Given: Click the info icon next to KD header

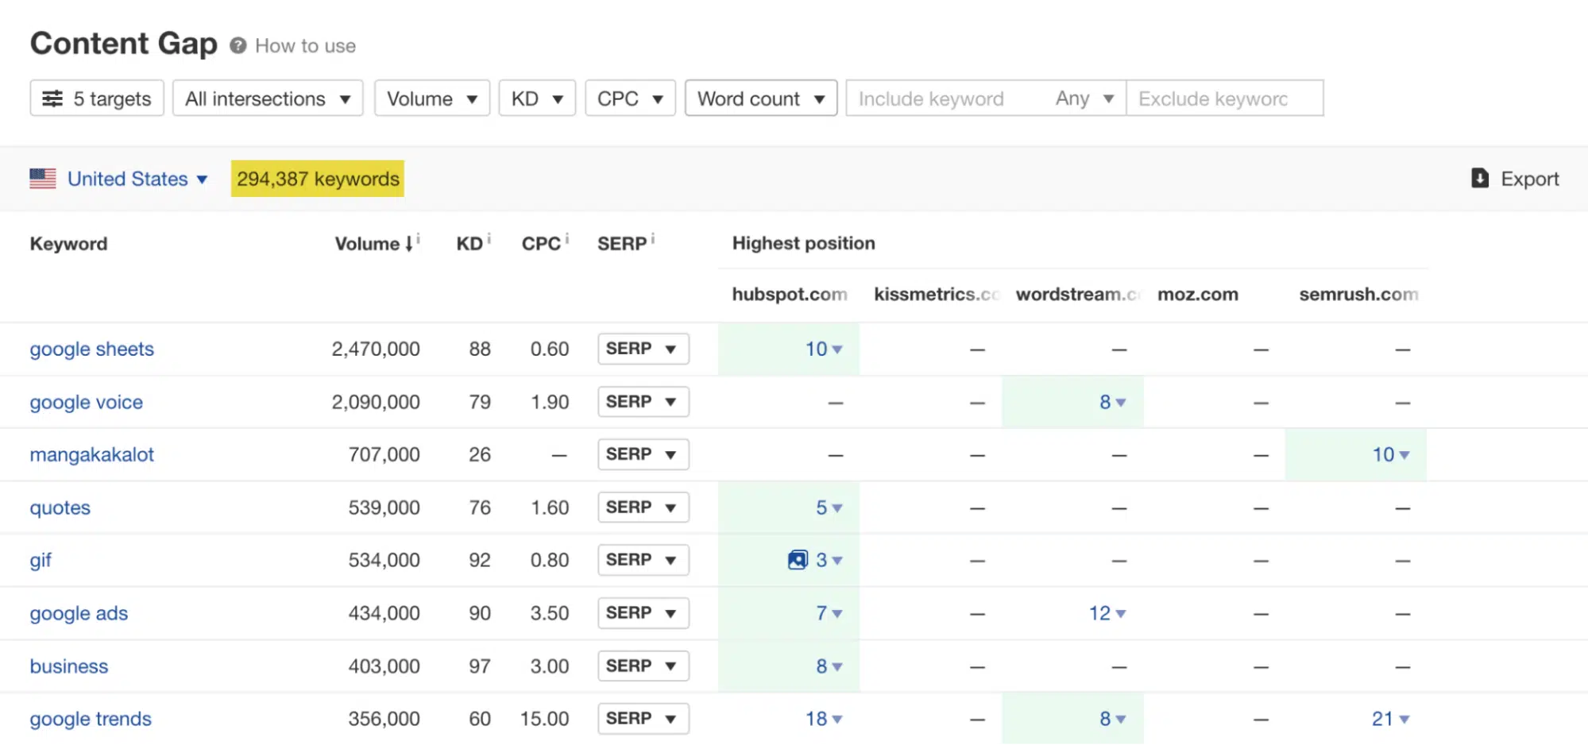Looking at the screenshot, I should (489, 237).
